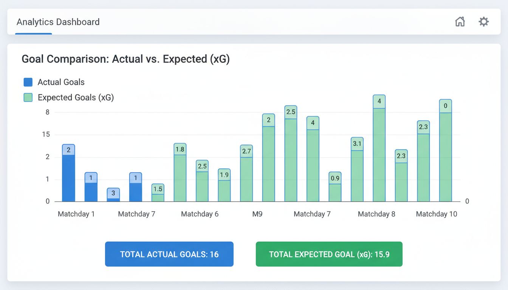Open settings via the gear icon
Screen dimensions: 508x290
(x=483, y=22)
